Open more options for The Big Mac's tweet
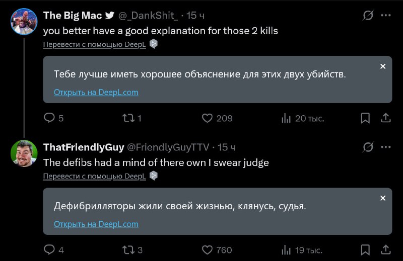This screenshot has height=261, width=403. pyautogui.click(x=385, y=16)
